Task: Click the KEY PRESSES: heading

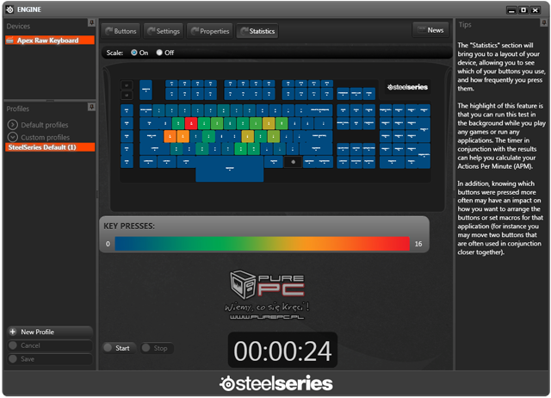Action: pyautogui.click(x=129, y=226)
